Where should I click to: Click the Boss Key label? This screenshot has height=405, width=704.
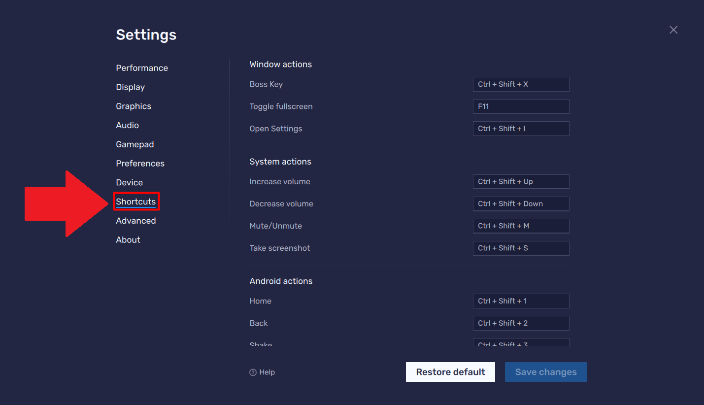click(x=266, y=84)
